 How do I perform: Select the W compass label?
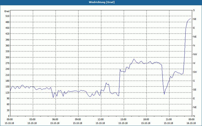point(194,63)
